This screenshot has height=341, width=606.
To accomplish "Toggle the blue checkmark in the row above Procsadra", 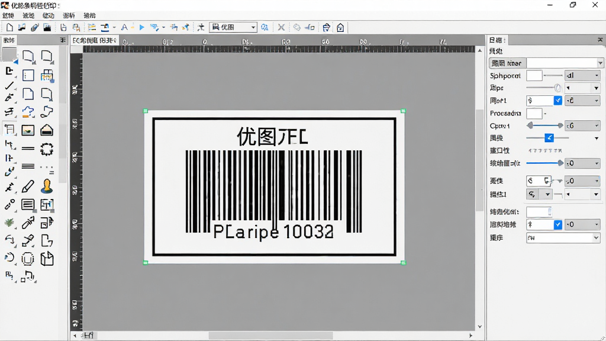I will (x=557, y=101).
